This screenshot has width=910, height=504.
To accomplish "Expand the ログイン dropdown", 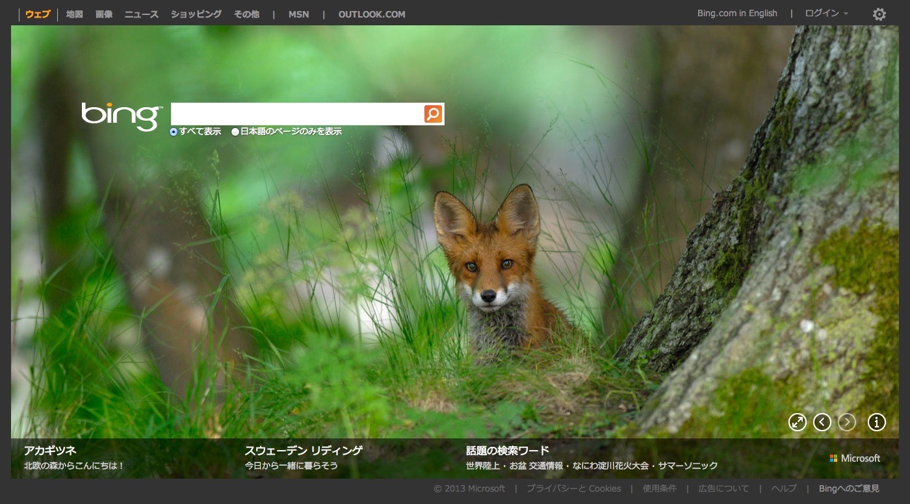I will [x=826, y=14].
